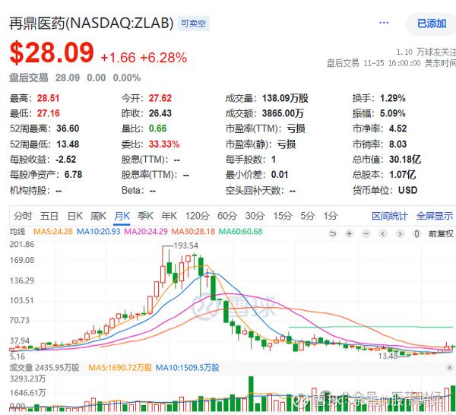This screenshot has width=456, height=415.
Task: Click the MA10:20.93 indicator label
Action: click(x=98, y=232)
